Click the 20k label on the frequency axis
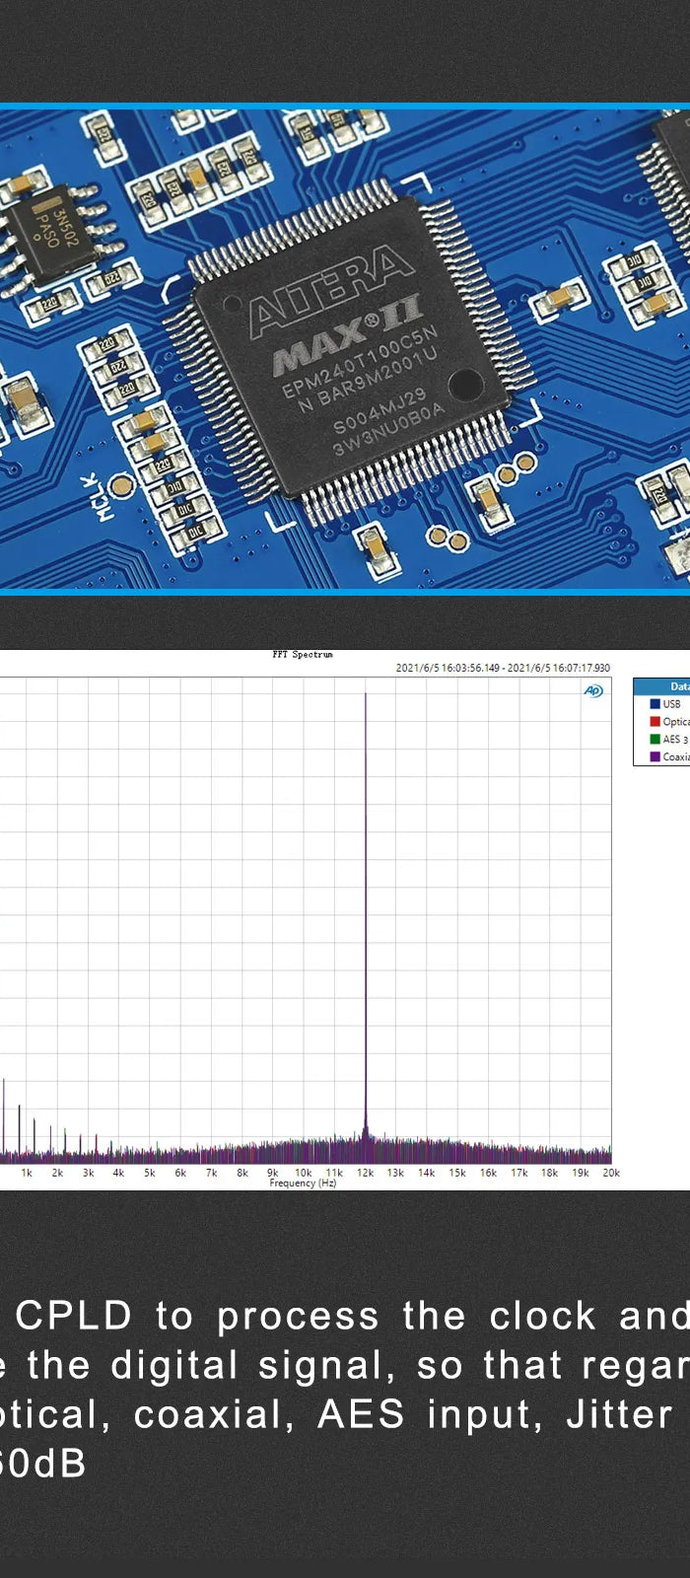Viewport: 690px width, 1578px height. click(611, 1173)
